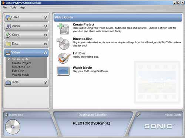The image size is (185, 138).
Task: Expand the Tools section chevron
Action: point(45,83)
